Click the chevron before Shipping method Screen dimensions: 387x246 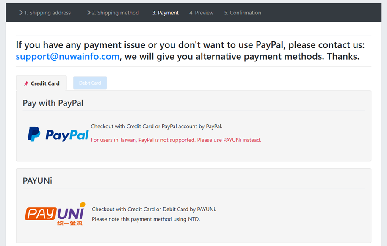point(89,13)
